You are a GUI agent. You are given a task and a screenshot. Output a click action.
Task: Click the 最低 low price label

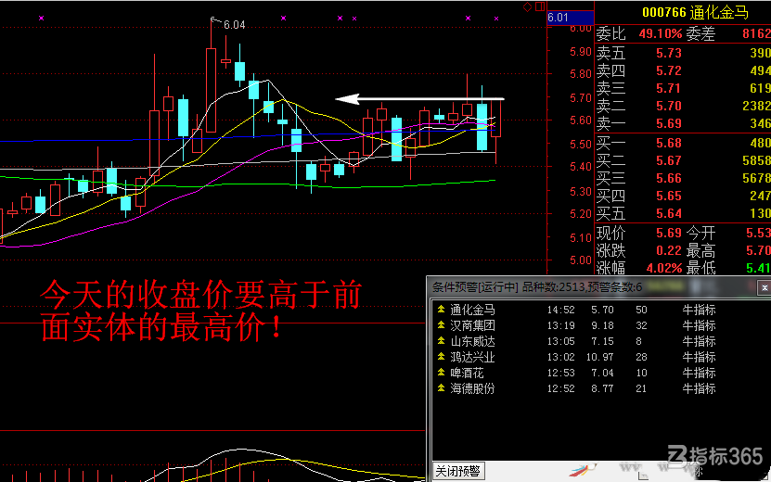(x=700, y=268)
